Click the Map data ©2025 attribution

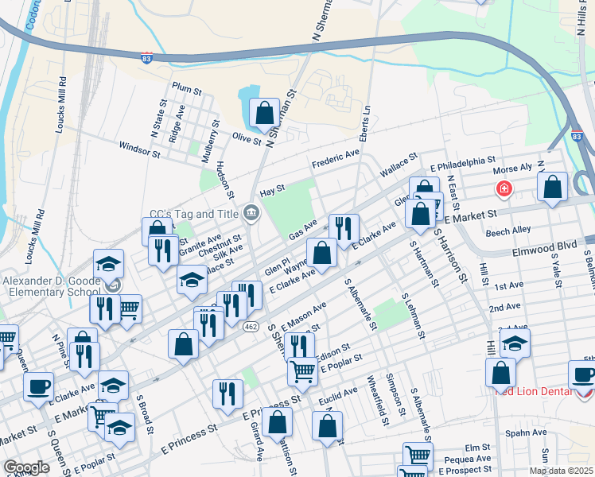(x=561, y=471)
